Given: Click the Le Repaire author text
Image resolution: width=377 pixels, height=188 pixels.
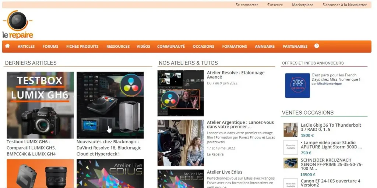Looking at the screenshot, I should point(215,155).
